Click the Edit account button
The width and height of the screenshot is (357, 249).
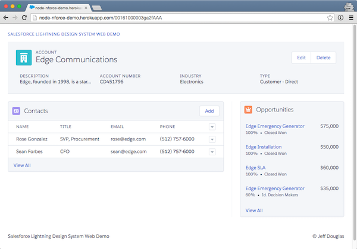[301, 58]
